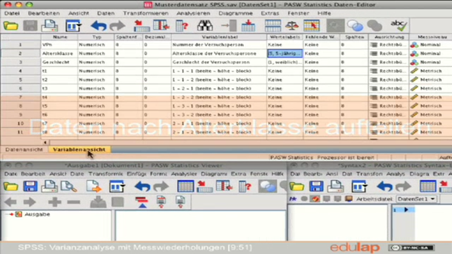The image size is (452, 254).
Task: Click the Insert Variable toolbar icon
Action: pos(248,26)
